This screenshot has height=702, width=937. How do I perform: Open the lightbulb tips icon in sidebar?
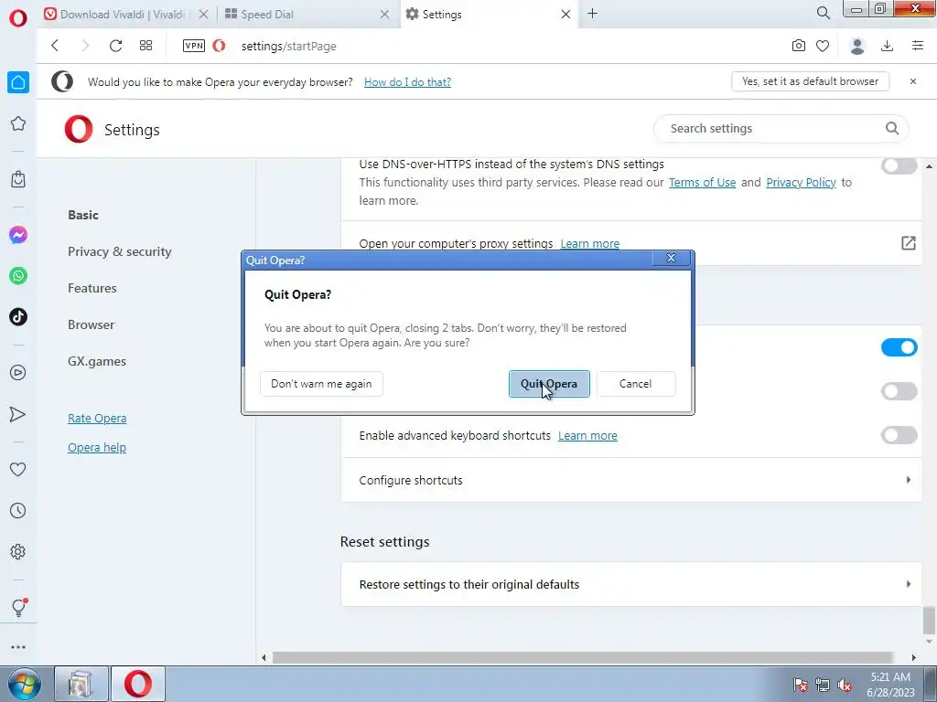(18, 607)
